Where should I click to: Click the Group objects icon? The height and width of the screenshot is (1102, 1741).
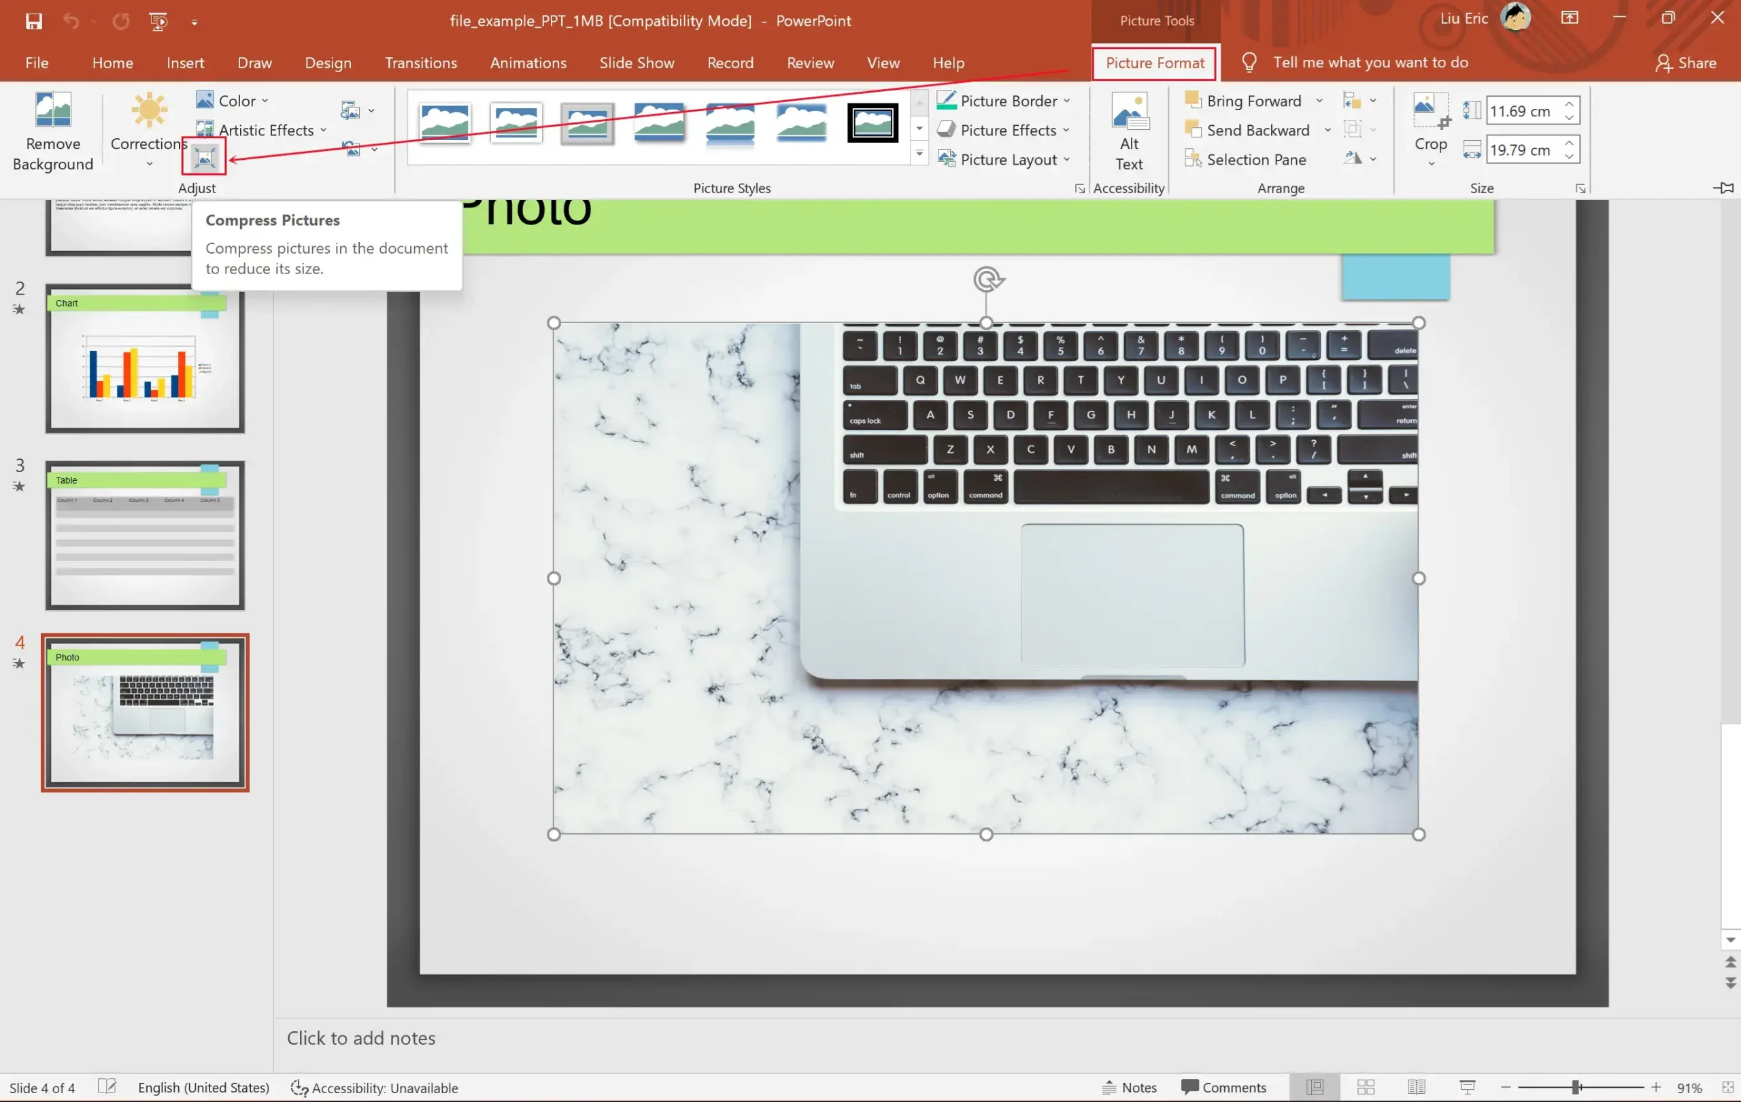(1352, 129)
